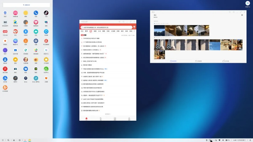Click the app drawer search field
This screenshot has width=253, height=142.
pos(27,5)
